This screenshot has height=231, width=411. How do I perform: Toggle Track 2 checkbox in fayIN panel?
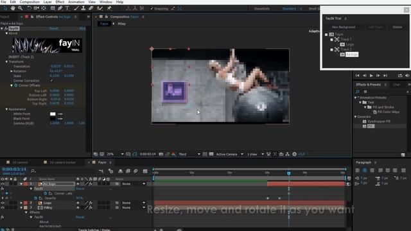click(x=331, y=49)
